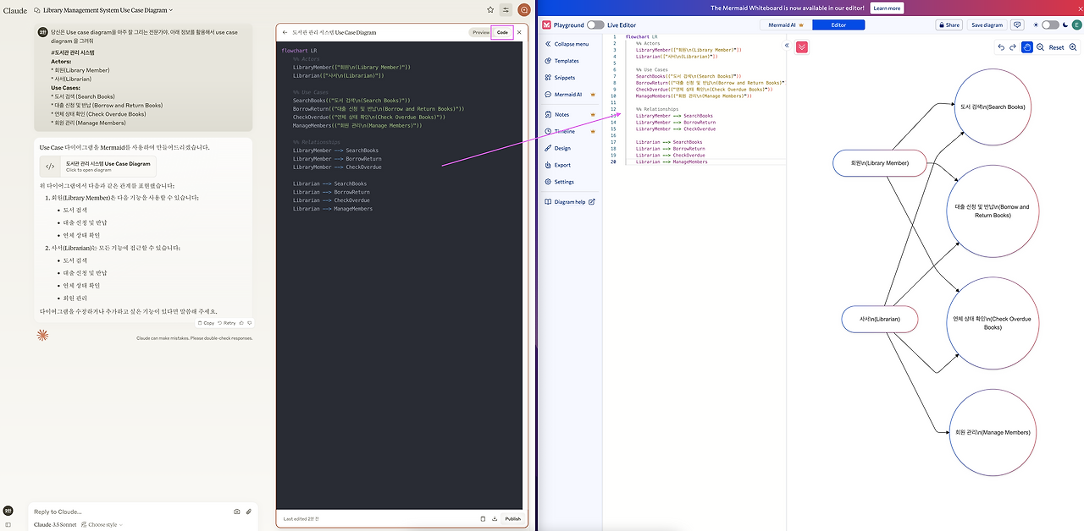
Task: Copy artifact code to clipboard
Action: tap(483, 518)
